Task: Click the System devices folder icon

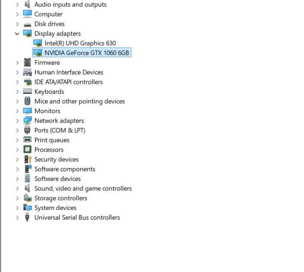Action: 27,207
